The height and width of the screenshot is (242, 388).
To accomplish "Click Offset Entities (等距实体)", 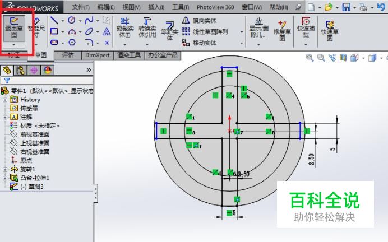I will pos(169,31).
